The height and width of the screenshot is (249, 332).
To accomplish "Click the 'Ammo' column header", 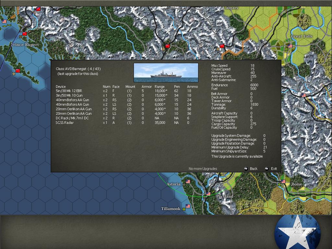I will [193, 87].
